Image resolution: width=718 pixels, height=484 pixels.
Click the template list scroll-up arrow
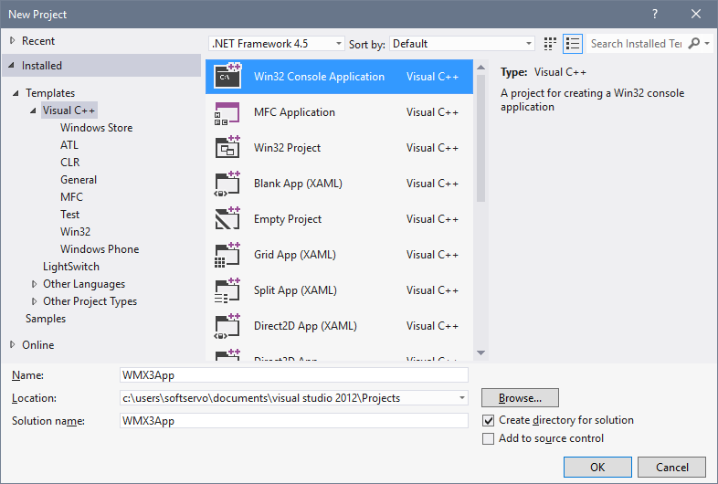pyautogui.click(x=480, y=68)
